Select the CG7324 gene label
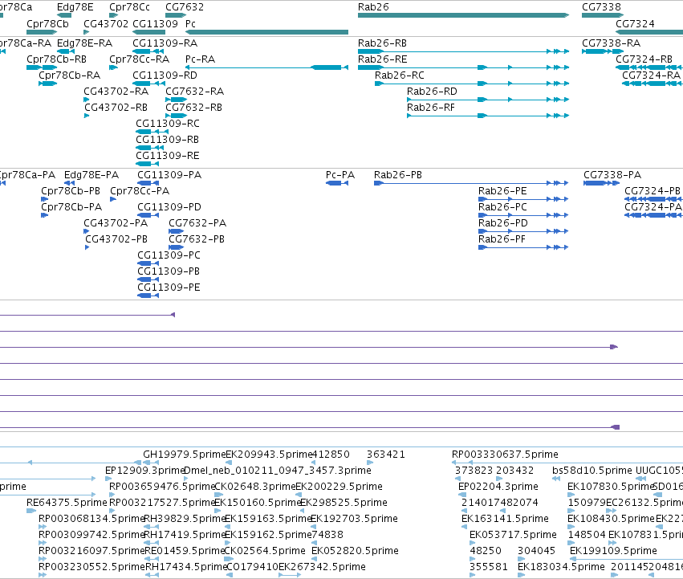The width and height of the screenshot is (683, 579). (x=635, y=23)
